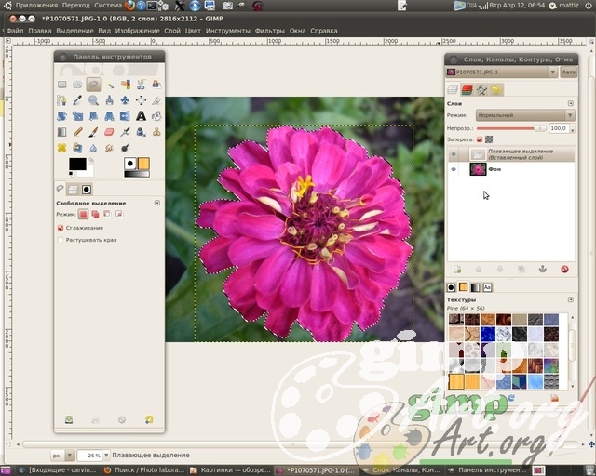This screenshot has width=596, height=476.
Task: Increase opacity value with stepper arrow
Action: [573, 126]
